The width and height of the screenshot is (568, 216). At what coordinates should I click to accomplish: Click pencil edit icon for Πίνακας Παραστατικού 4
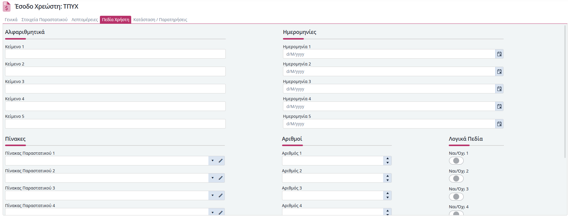point(221,212)
